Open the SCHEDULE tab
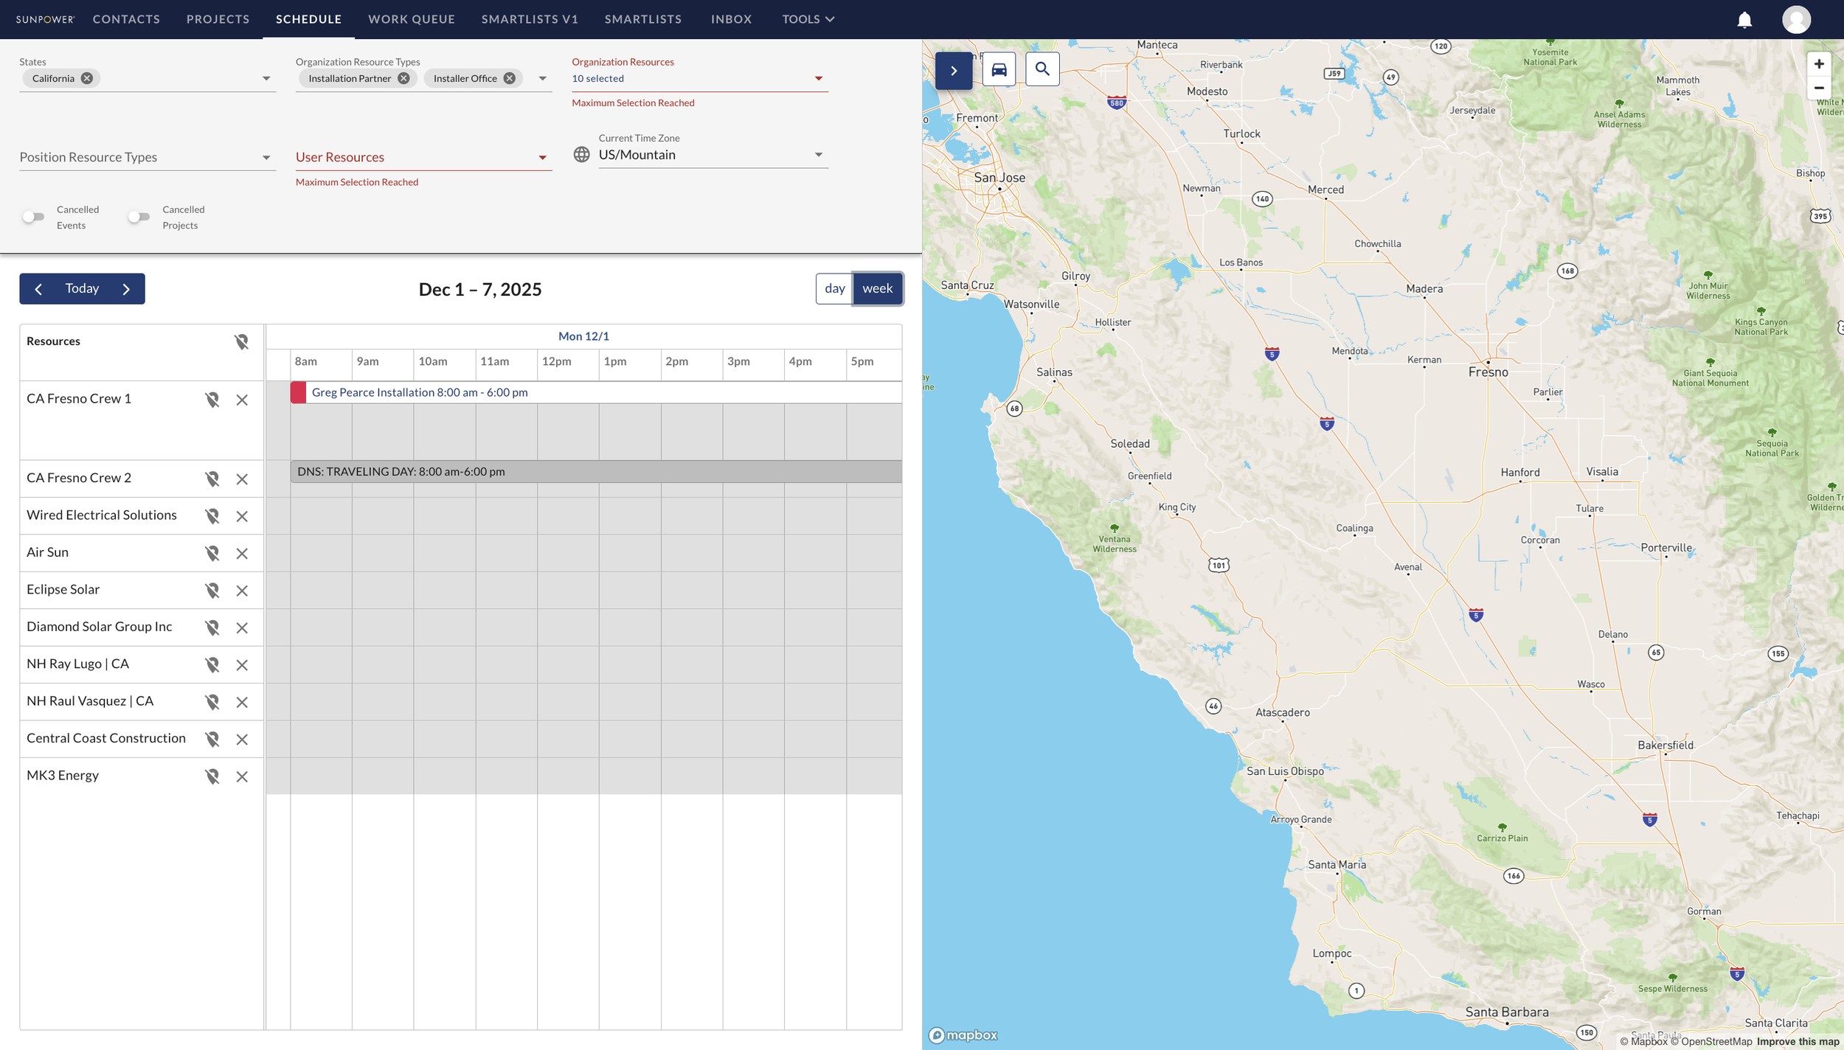The width and height of the screenshot is (1844, 1050). [x=308, y=19]
